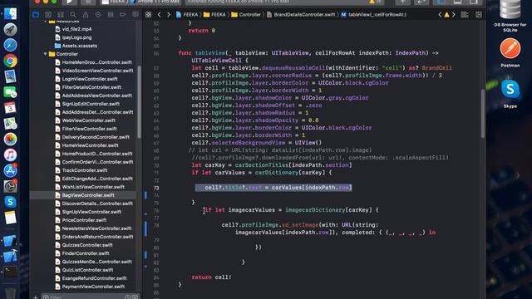This screenshot has height=299, width=532.
Task: Select ipayLogo.png in navigator
Action: click(x=76, y=37)
